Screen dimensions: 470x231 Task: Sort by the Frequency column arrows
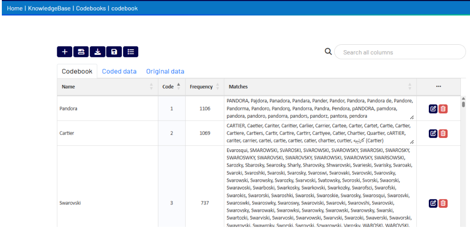(218, 87)
